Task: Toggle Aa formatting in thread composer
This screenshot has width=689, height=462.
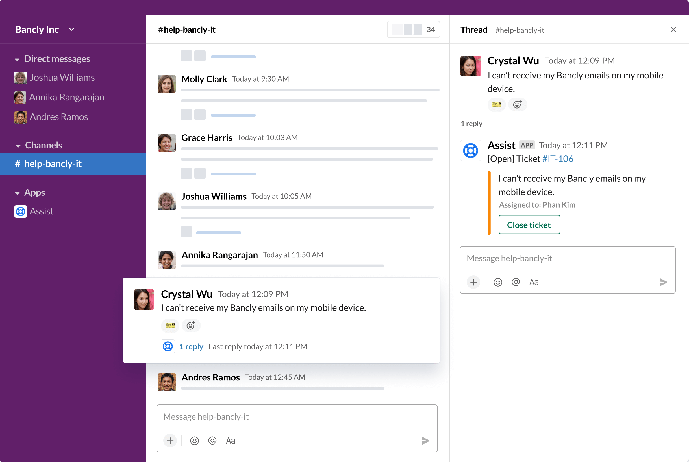Action: click(534, 282)
